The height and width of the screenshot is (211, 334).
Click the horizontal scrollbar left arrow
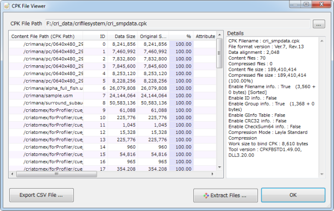[x=12, y=174]
